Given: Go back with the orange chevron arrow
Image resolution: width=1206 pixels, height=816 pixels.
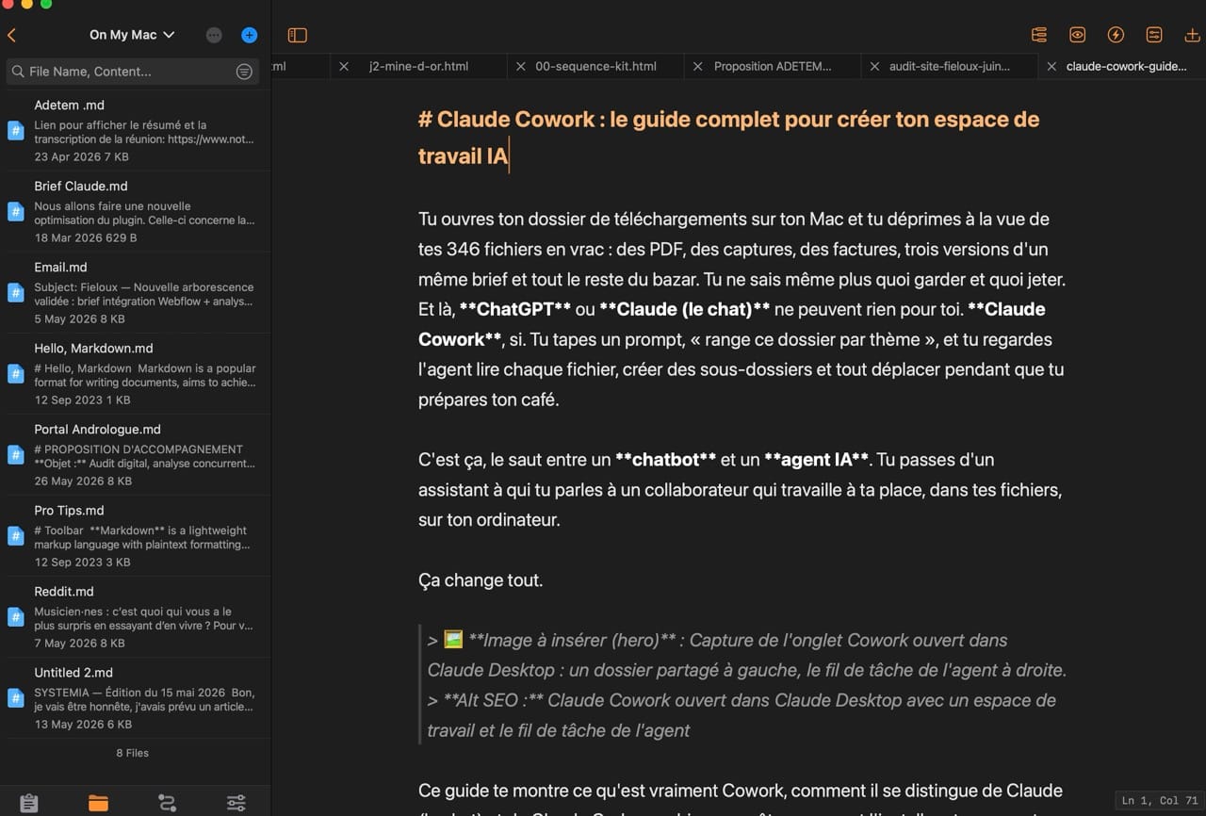Looking at the screenshot, I should 11,35.
